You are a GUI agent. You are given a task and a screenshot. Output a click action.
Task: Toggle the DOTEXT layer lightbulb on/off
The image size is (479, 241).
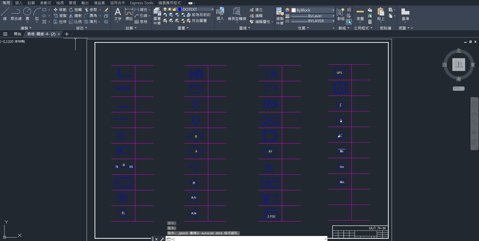[165, 10]
